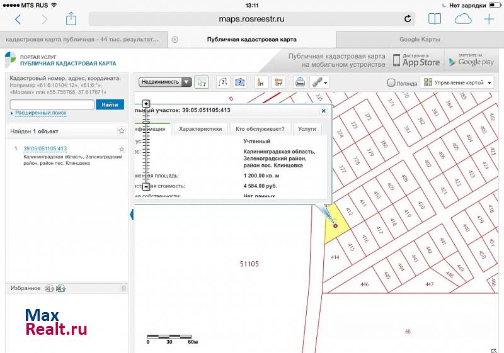Screen dimensions: 504x353
Task: Switch to the Характеристики tab
Action: click(200, 128)
